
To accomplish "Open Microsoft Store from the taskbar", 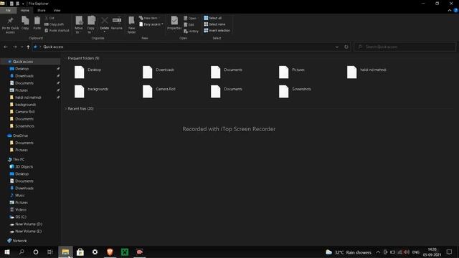I will pyautogui.click(x=80, y=252).
